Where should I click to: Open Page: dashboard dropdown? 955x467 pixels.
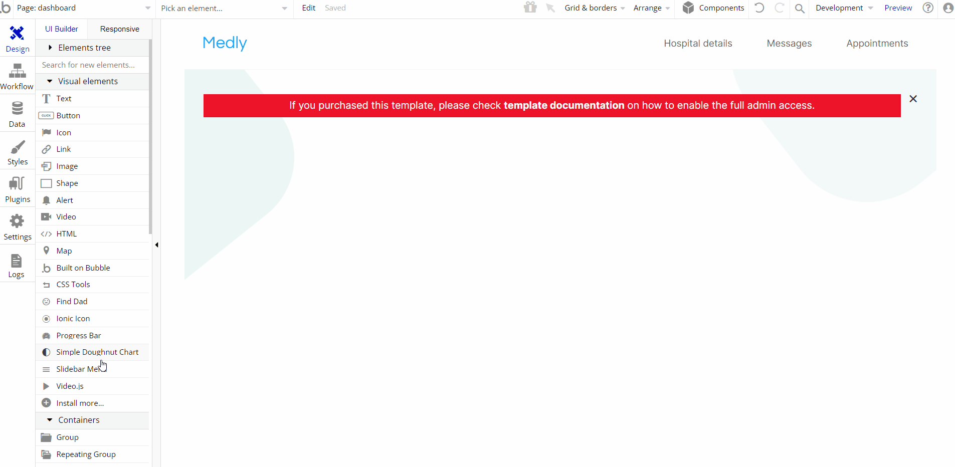[83, 8]
